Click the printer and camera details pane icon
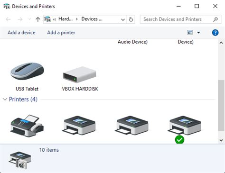 click(x=20, y=160)
